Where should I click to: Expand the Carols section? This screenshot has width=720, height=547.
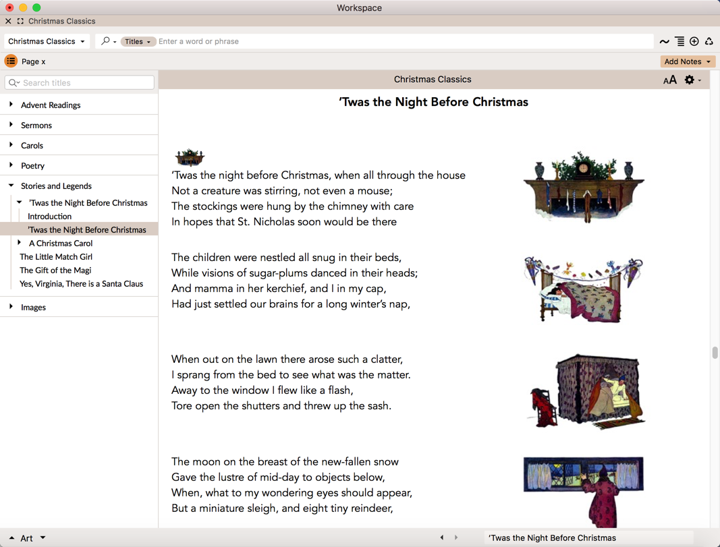11,144
